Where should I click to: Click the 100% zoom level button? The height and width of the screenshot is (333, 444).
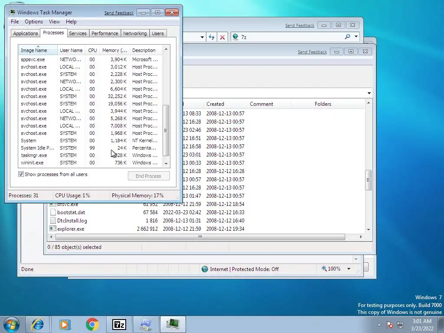(331, 269)
